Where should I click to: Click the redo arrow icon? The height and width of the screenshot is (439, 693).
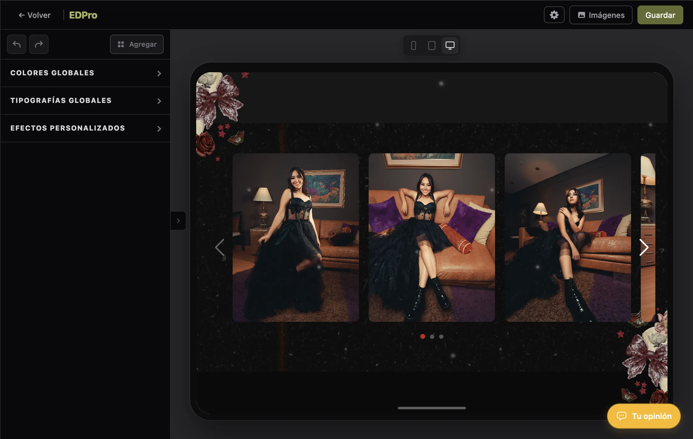[39, 44]
